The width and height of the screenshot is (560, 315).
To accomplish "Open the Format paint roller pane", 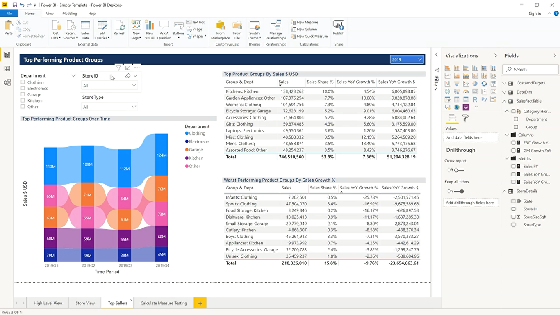I will (x=465, y=118).
